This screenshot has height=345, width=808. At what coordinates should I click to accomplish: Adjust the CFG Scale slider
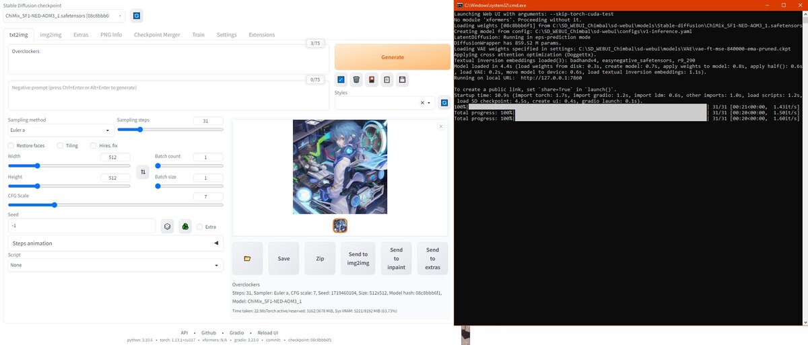coord(116,205)
